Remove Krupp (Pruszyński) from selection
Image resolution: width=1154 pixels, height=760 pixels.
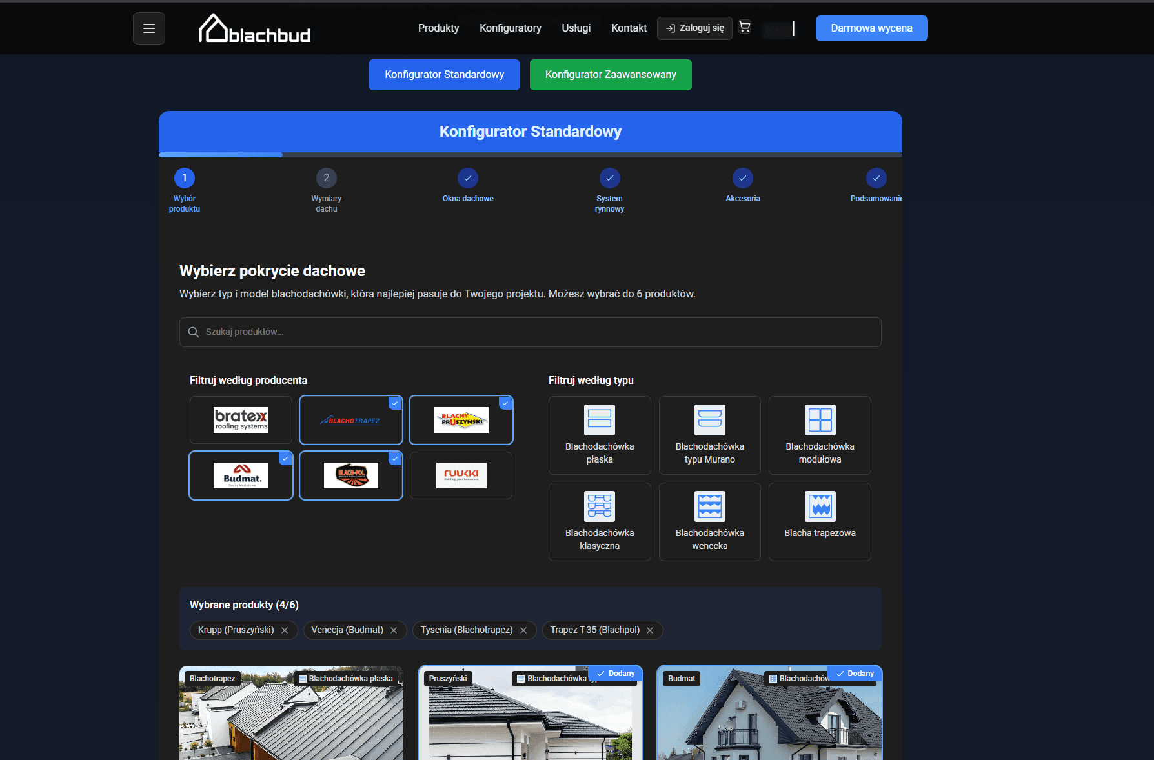(x=285, y=630)
